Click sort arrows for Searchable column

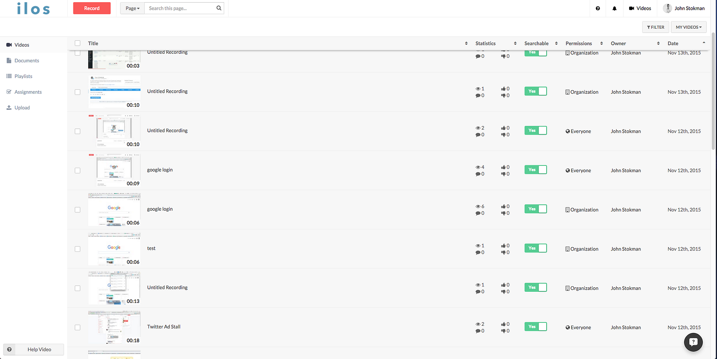click(556, 43)
